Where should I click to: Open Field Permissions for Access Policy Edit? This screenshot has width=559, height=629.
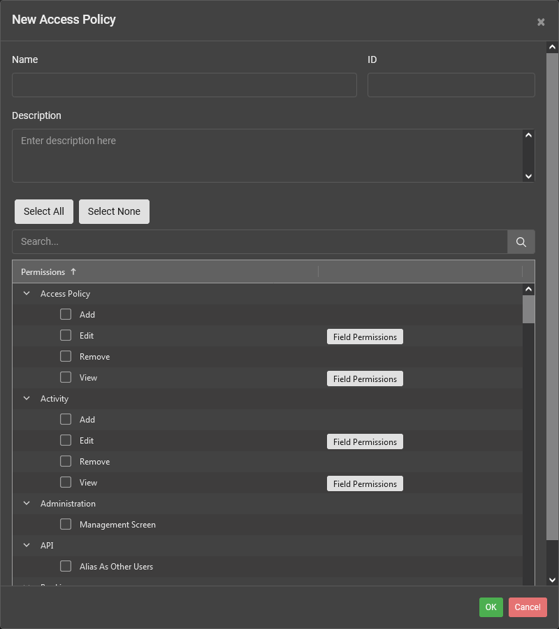365,337
